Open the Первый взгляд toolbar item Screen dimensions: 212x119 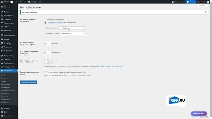tap(178, 2)
